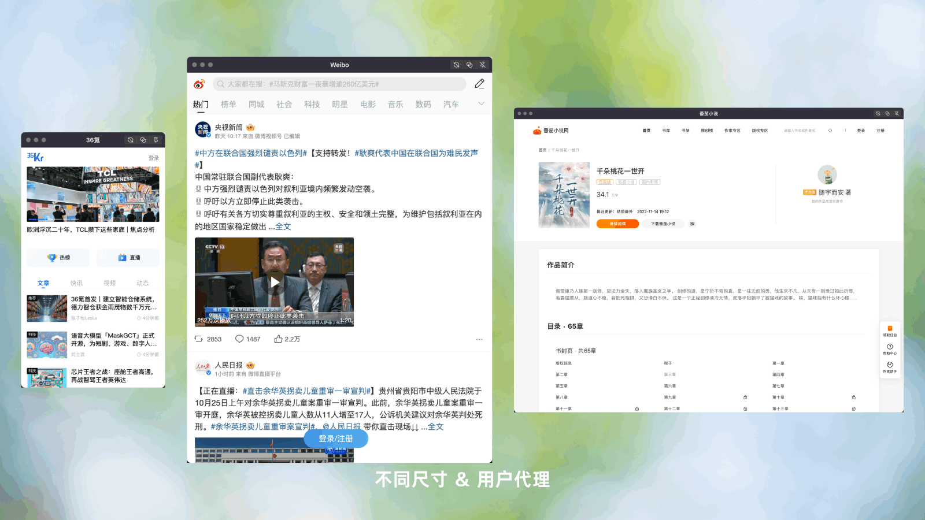
Task: Click the 首页 breadcrumb link in 番茄小说
Action: tap(542, 150)
